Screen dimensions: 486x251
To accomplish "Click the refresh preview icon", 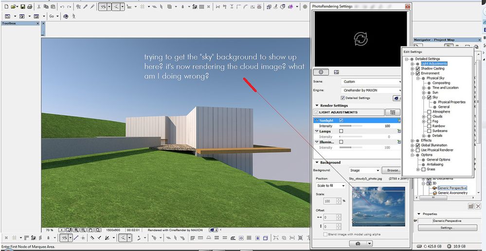I will [360, 38].
